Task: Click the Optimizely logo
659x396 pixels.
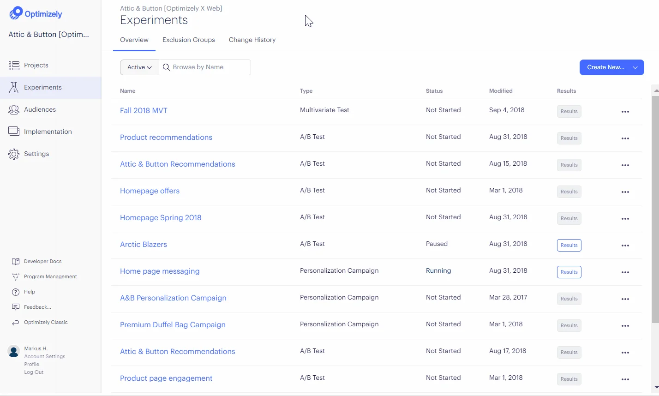Action: pyautogui.click(x=36, y=13)
